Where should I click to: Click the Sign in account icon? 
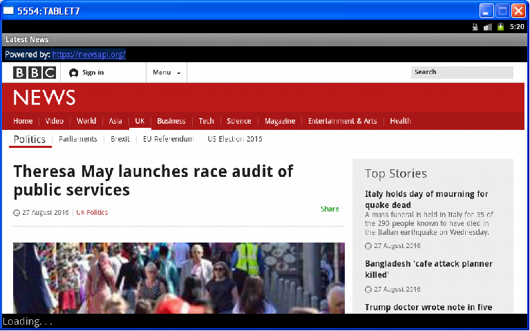pos(74,73)
